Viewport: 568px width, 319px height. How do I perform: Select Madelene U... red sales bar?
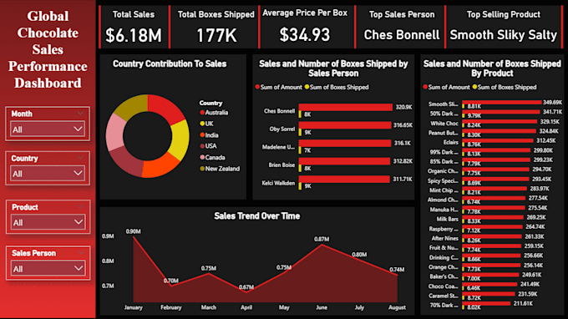click(x=345, y=144)
